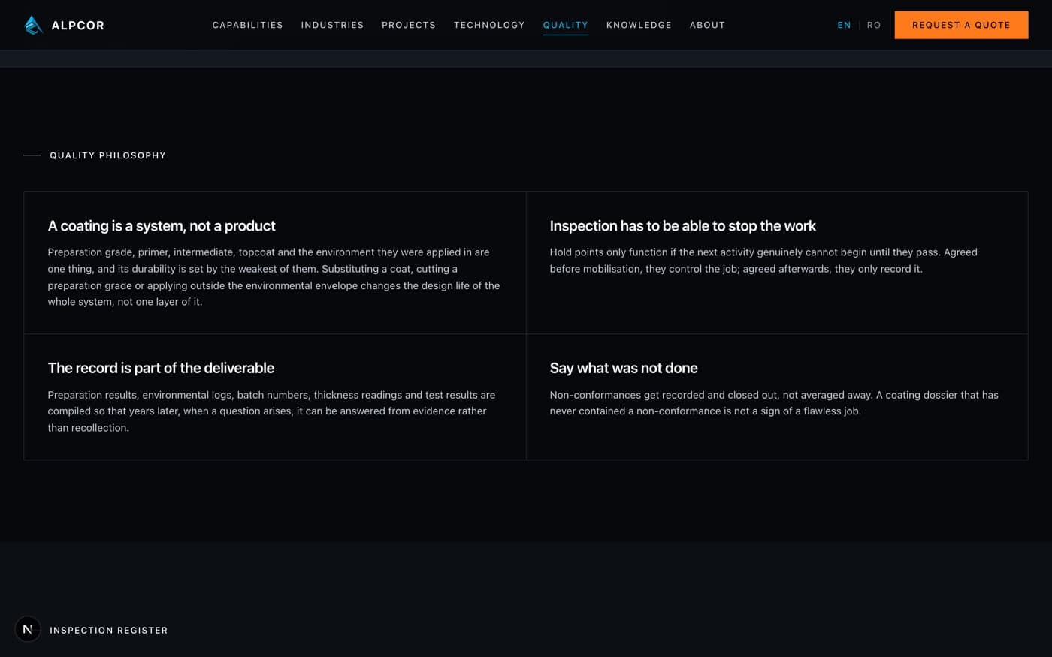
Task: Navigate to Knowledge section
Action: point(639,25)
